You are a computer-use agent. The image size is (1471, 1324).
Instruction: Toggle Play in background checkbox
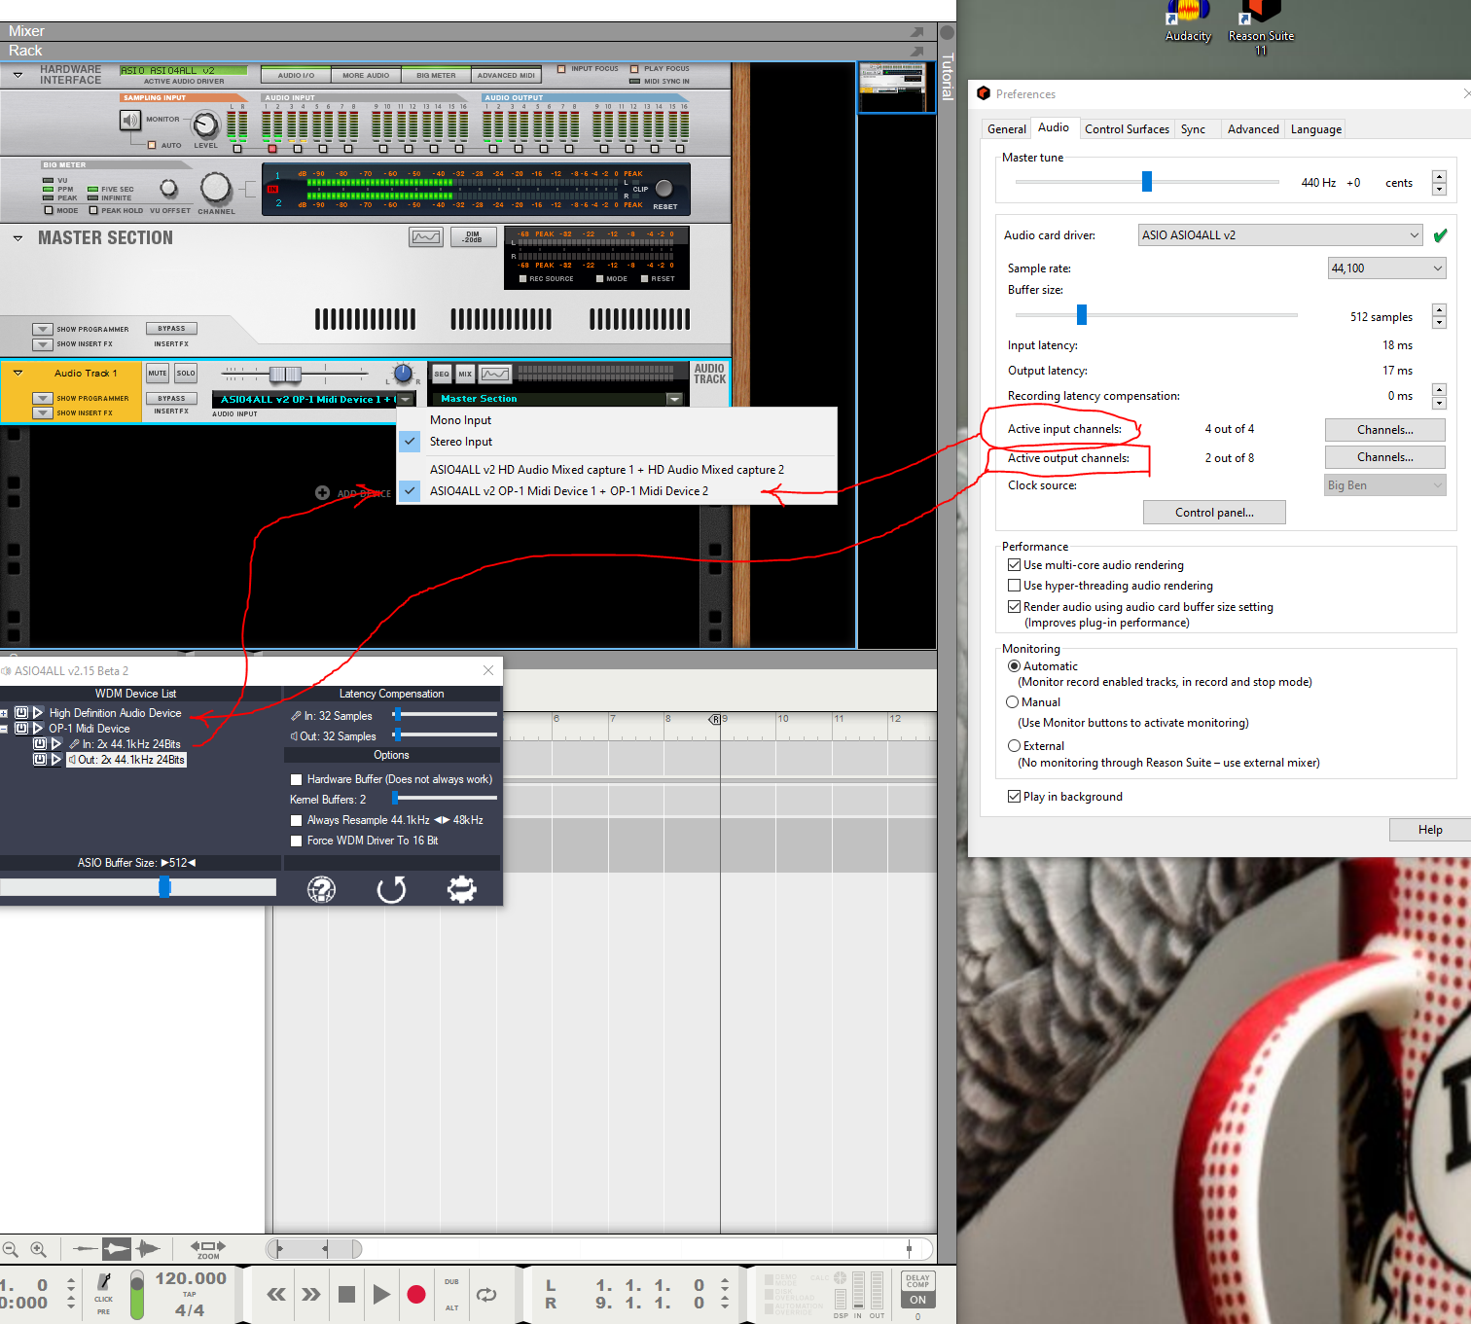tap(1015, 797)
